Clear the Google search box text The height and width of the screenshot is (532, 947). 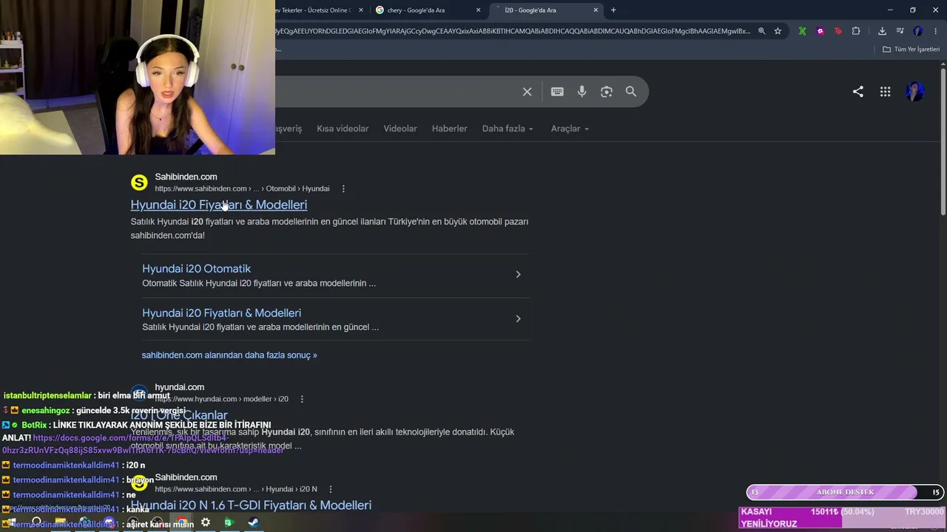pos(527,92)
